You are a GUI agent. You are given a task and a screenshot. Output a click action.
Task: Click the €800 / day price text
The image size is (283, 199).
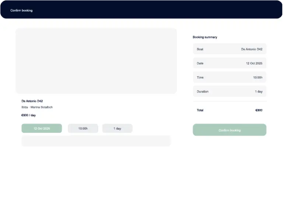[28, 115]
